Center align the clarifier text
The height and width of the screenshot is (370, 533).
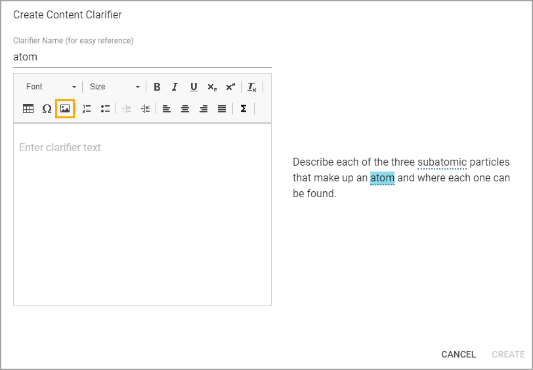click(x=185, y=108)
